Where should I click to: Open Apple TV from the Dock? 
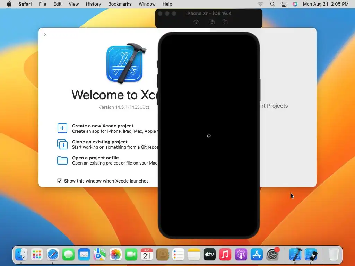(x=209, y=255)
